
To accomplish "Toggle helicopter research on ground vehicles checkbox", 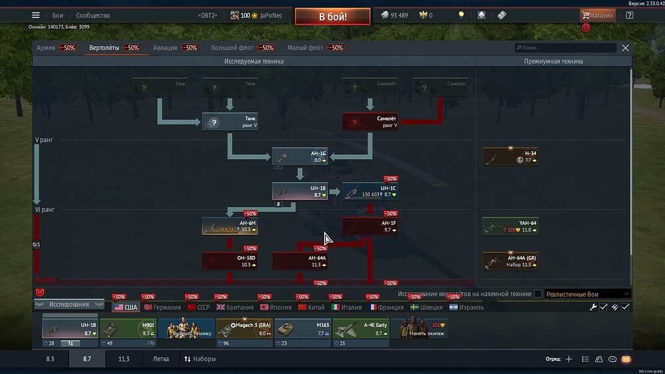I will coord(538,293).
